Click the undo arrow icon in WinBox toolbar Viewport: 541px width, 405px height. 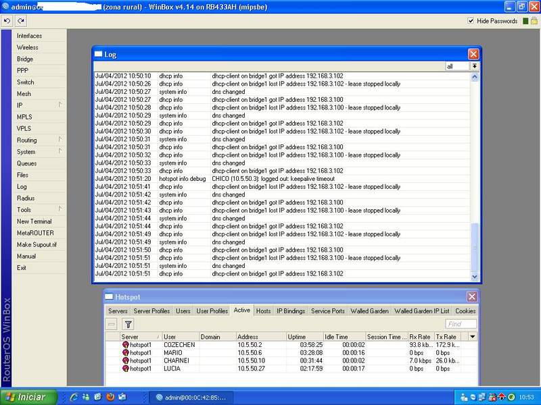coord(7,21)
